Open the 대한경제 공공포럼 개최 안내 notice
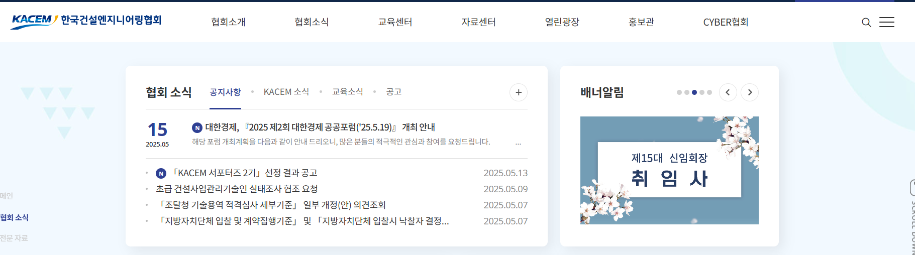 click(x=320, y=127)
